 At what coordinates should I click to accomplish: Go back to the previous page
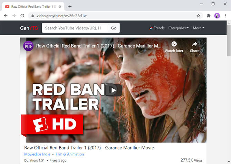[x=6, y=16]
